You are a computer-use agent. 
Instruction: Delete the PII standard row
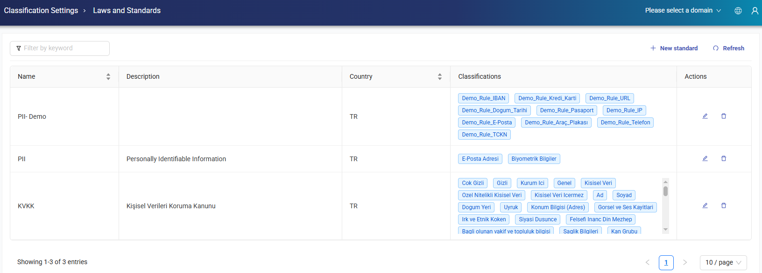[x=724, y=158]
